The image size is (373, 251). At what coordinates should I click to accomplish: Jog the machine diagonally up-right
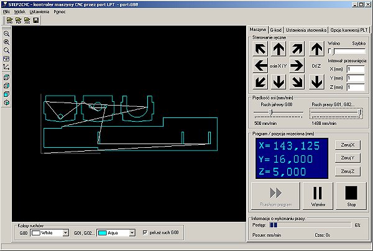(297, 49)
